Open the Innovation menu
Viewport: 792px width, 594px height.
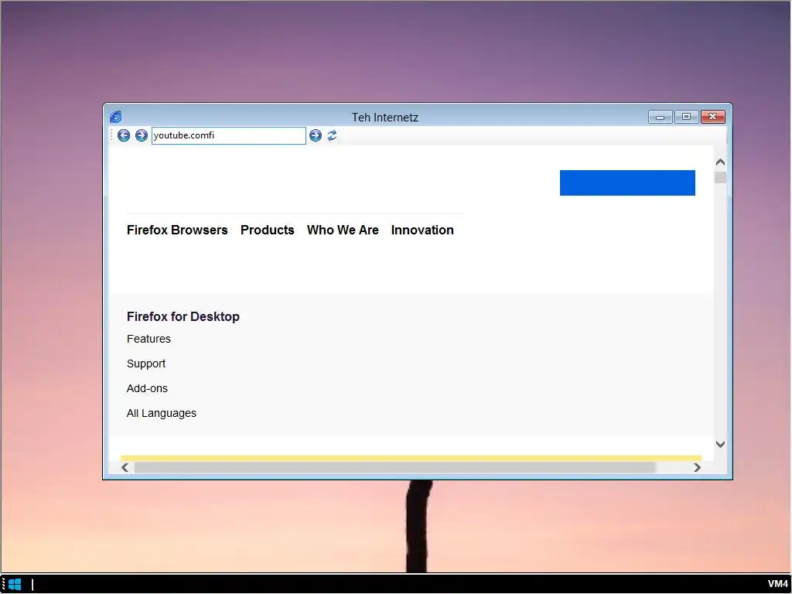pyautogui.click(x=422, y=230)
